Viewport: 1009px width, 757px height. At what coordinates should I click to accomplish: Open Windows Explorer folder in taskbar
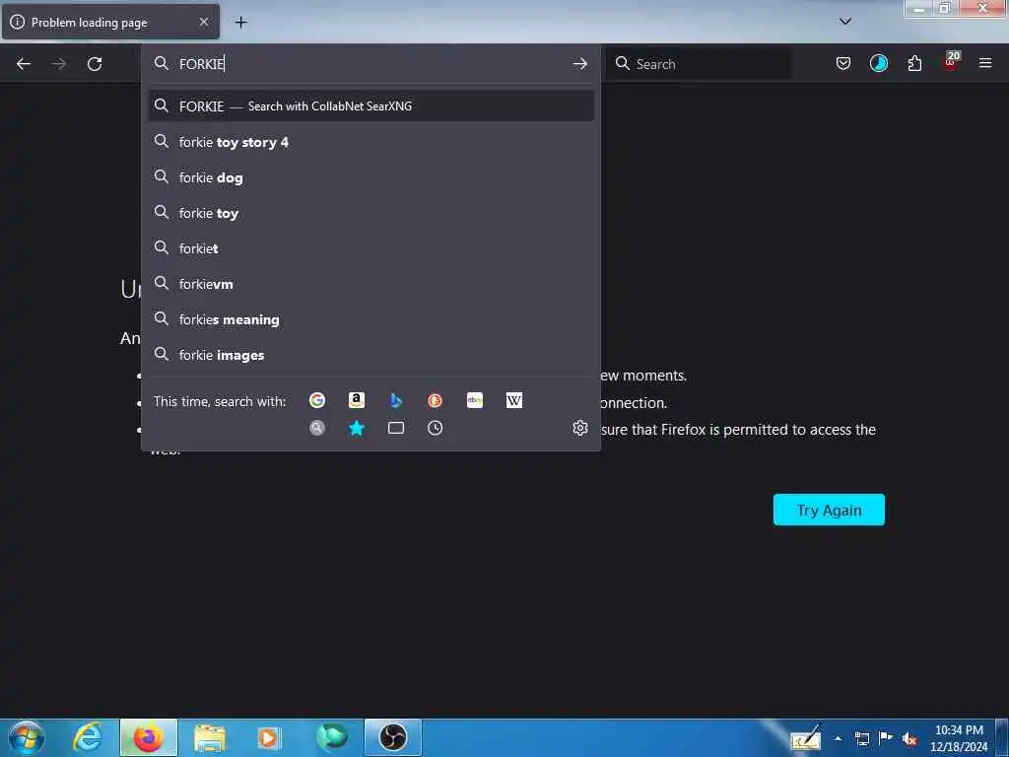[209, 738]
